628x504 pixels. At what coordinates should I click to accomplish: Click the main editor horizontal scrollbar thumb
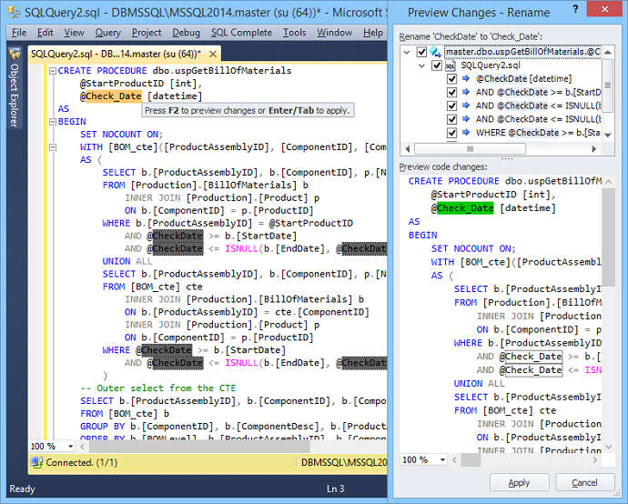coord(199,447)
